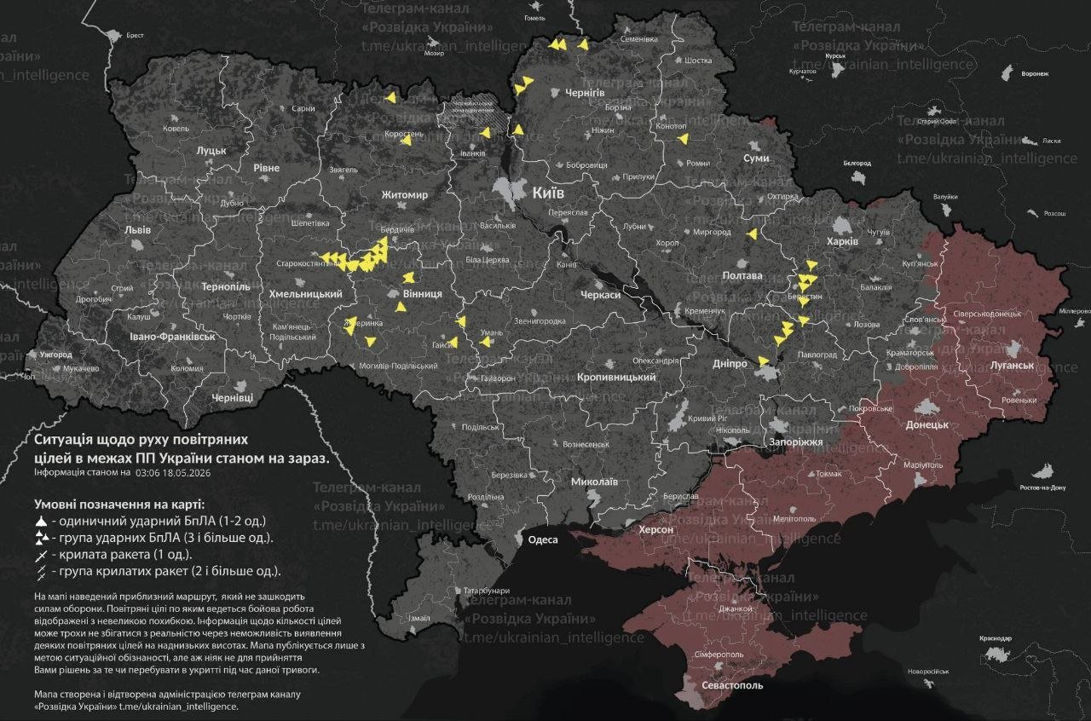Click the single strike UAV legend icon
This screenshot has width=1091, height=721.
pos(40,521)
